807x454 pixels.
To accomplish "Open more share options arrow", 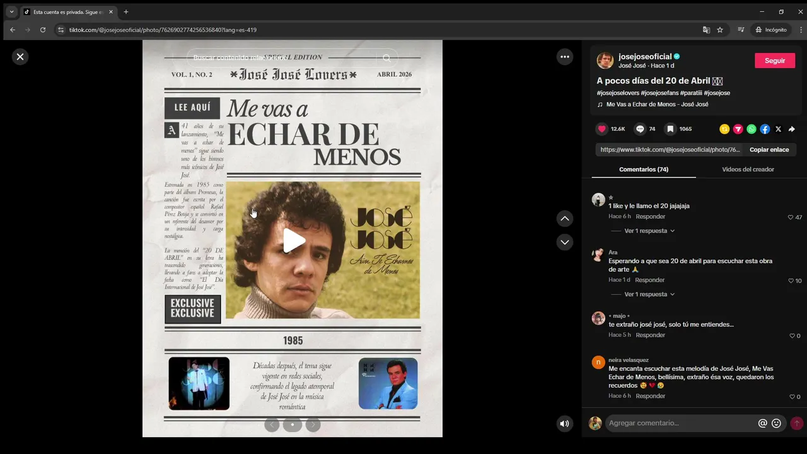I will (x=792, y=129).
